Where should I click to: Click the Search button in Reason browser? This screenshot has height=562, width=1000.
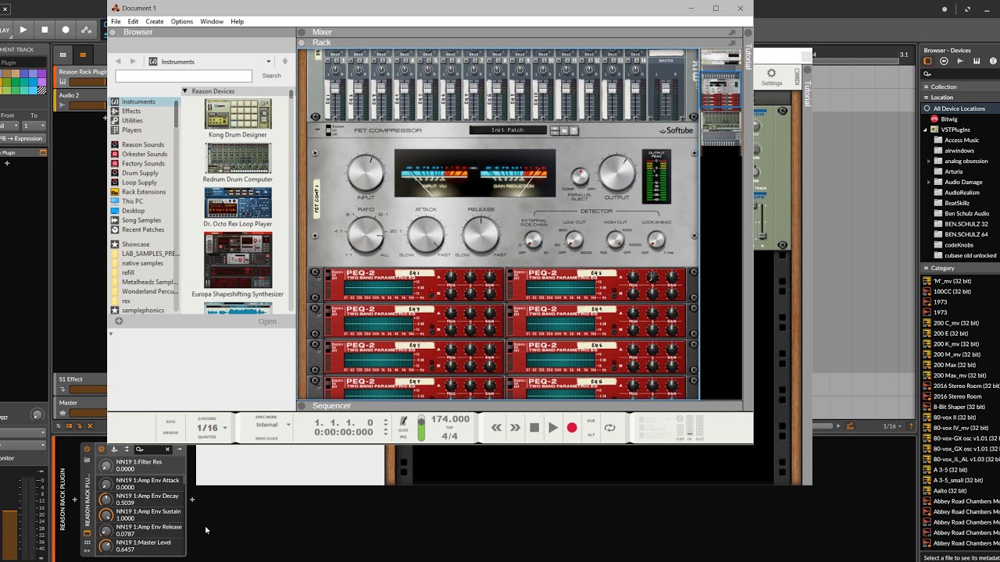(x=272, y=76)
